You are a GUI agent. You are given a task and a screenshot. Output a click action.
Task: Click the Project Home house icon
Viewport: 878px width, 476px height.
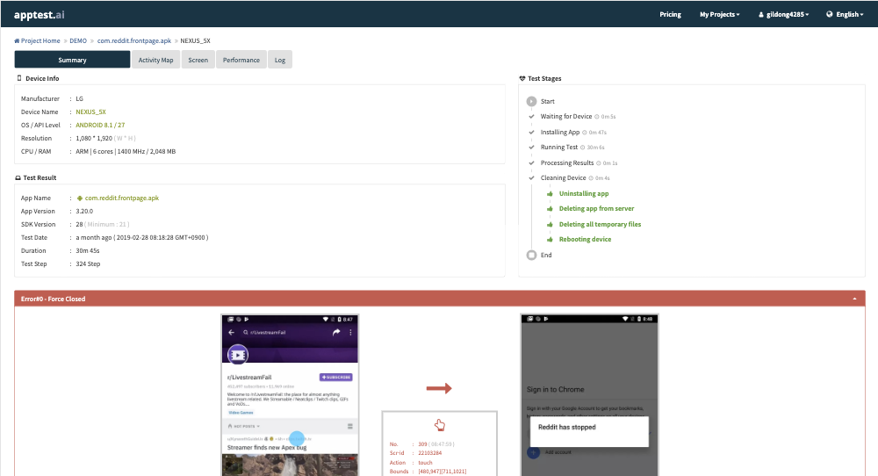(x=17, y=41)
